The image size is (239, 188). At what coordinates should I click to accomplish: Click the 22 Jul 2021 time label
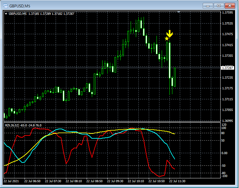tap(11, 181)
